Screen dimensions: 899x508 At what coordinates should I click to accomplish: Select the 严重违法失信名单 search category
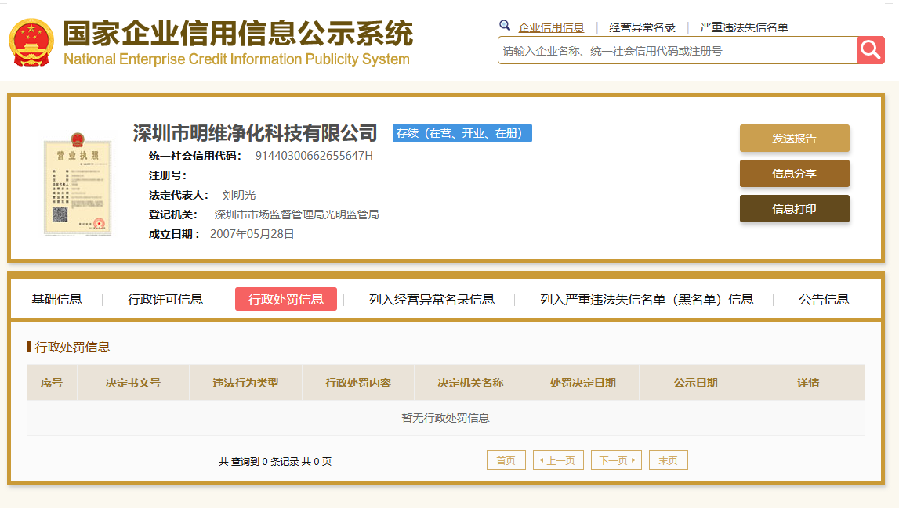click(744, 27)
